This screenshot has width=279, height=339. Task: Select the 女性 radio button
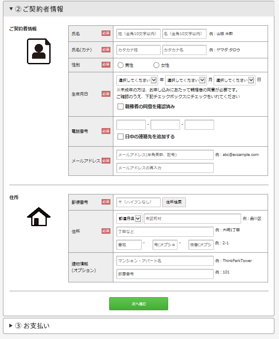(x=156, y=65)
